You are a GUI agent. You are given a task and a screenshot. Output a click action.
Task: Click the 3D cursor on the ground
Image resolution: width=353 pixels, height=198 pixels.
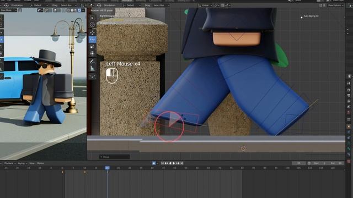pos(243,148)
